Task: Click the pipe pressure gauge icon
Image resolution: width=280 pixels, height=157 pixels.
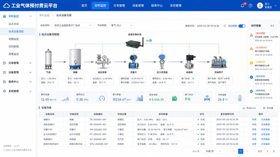Action: click(102, 98)
